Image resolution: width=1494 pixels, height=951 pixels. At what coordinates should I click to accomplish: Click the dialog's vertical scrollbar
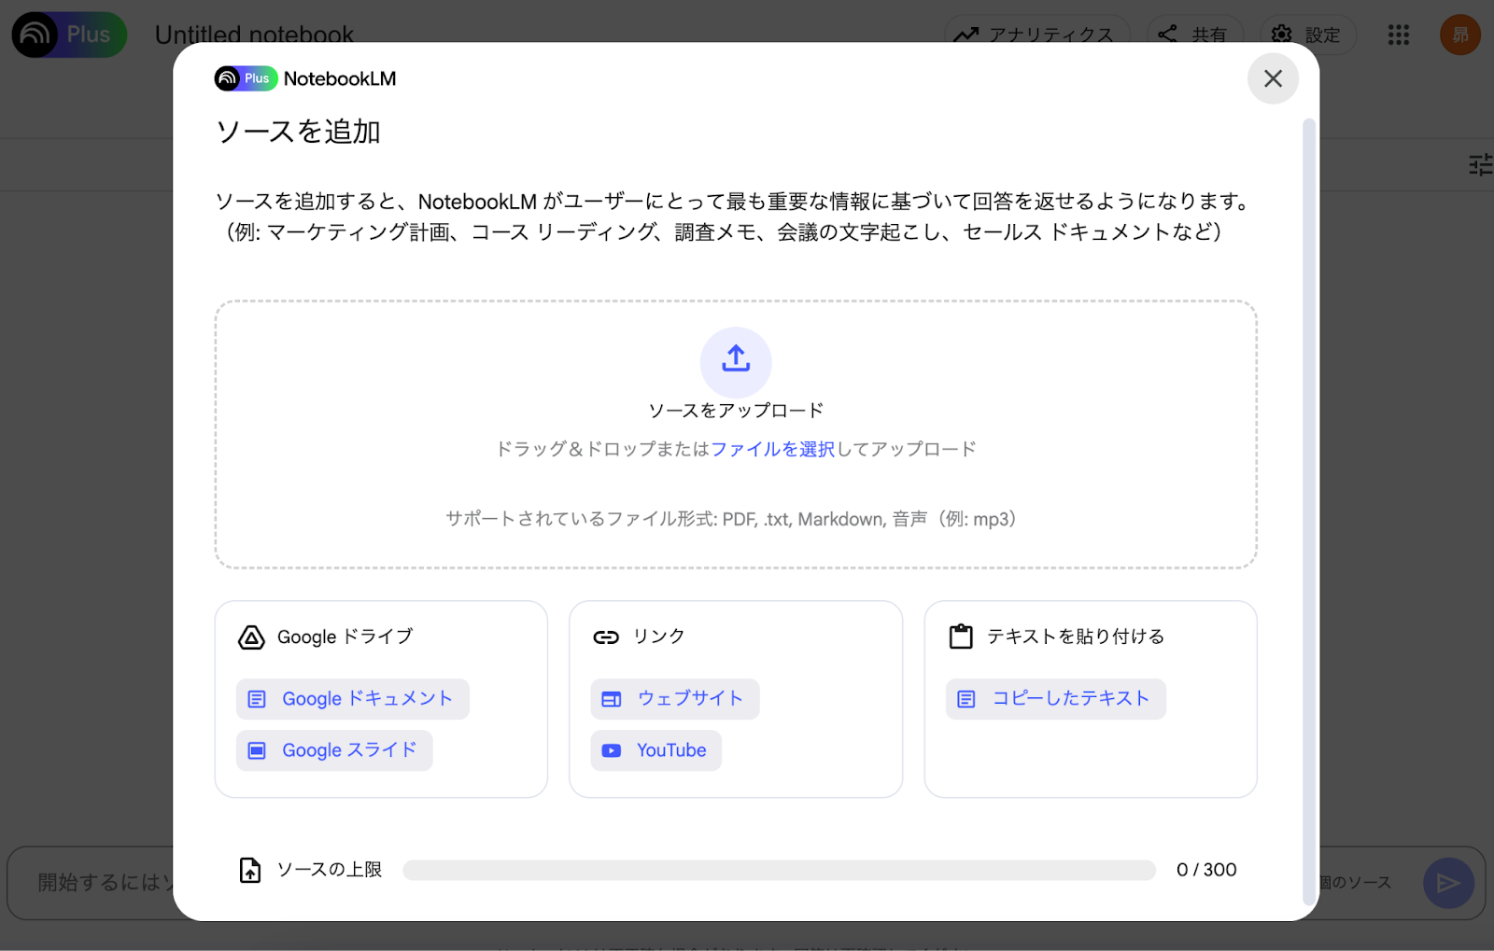1309,511
